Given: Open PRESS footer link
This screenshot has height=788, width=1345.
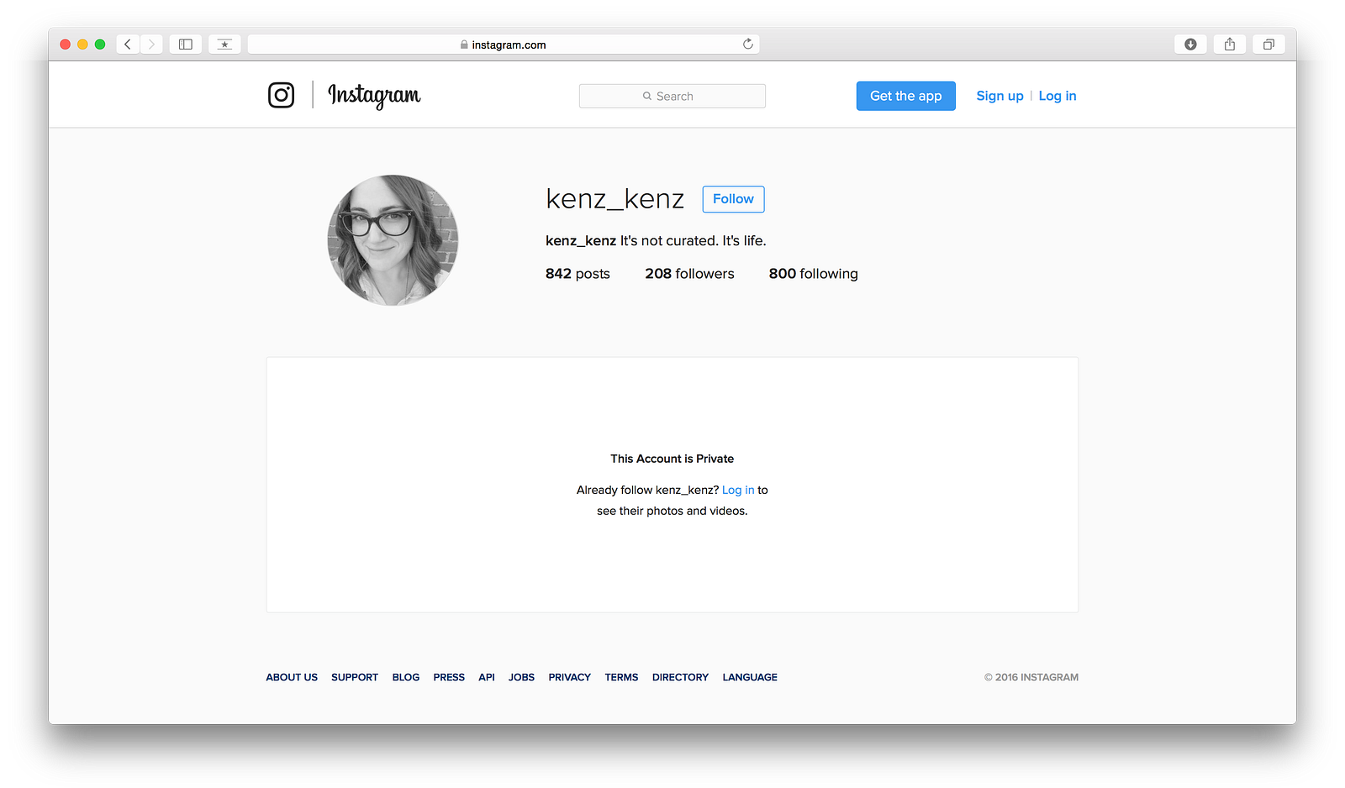Looking at the screenshot, I should click(x=449, y=677).
